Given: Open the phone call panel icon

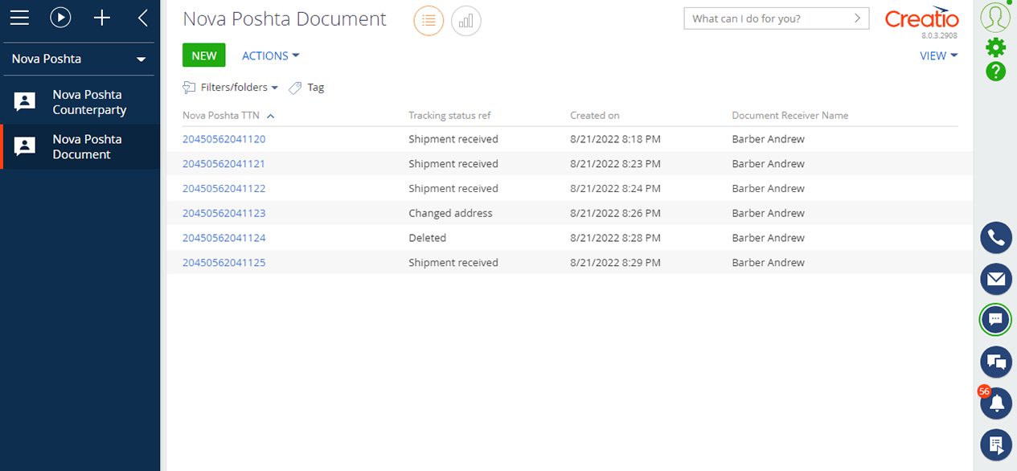Looking at the screenshot, I should (x=995, y=237).
